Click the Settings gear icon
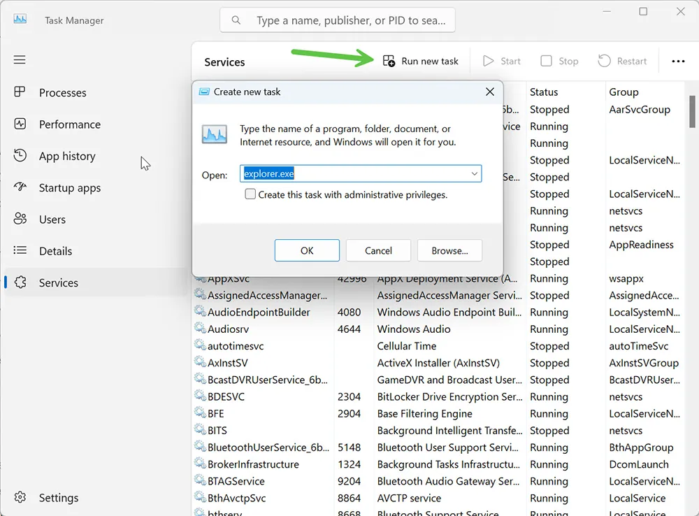This screenshot has width=699, height=516. pos(20,497)
